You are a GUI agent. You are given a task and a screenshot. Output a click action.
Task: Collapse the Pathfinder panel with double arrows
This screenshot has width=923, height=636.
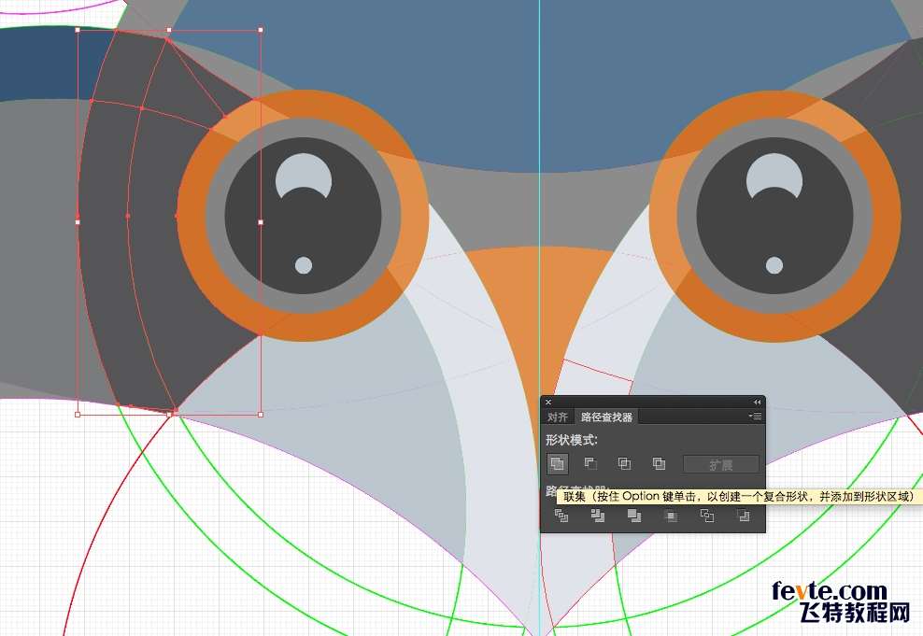pyautogui.click(x=757, y=402)
